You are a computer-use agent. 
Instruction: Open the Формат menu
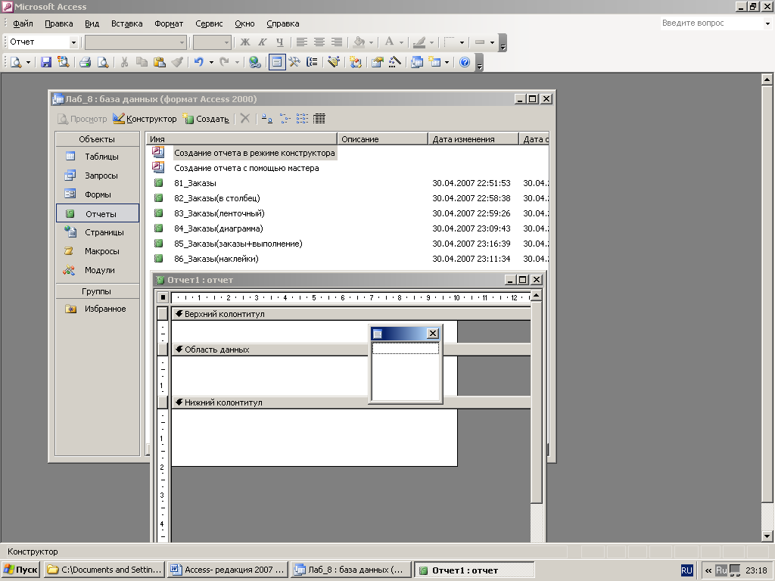tap(169, 23)
